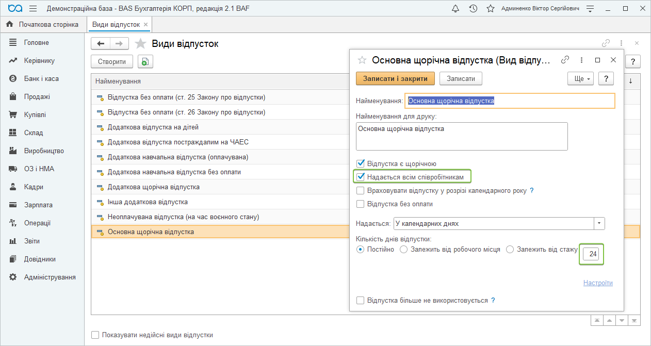Image resolution: width=651 pixels, height=346 pixels.
Task: Switch to the Початкова сторінка tab
Action: point(43,24)
